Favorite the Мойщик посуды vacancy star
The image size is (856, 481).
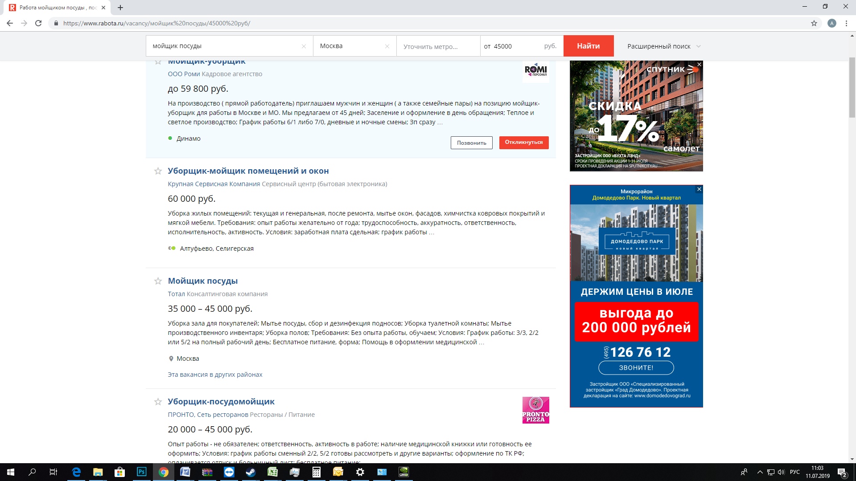(158, 281)
